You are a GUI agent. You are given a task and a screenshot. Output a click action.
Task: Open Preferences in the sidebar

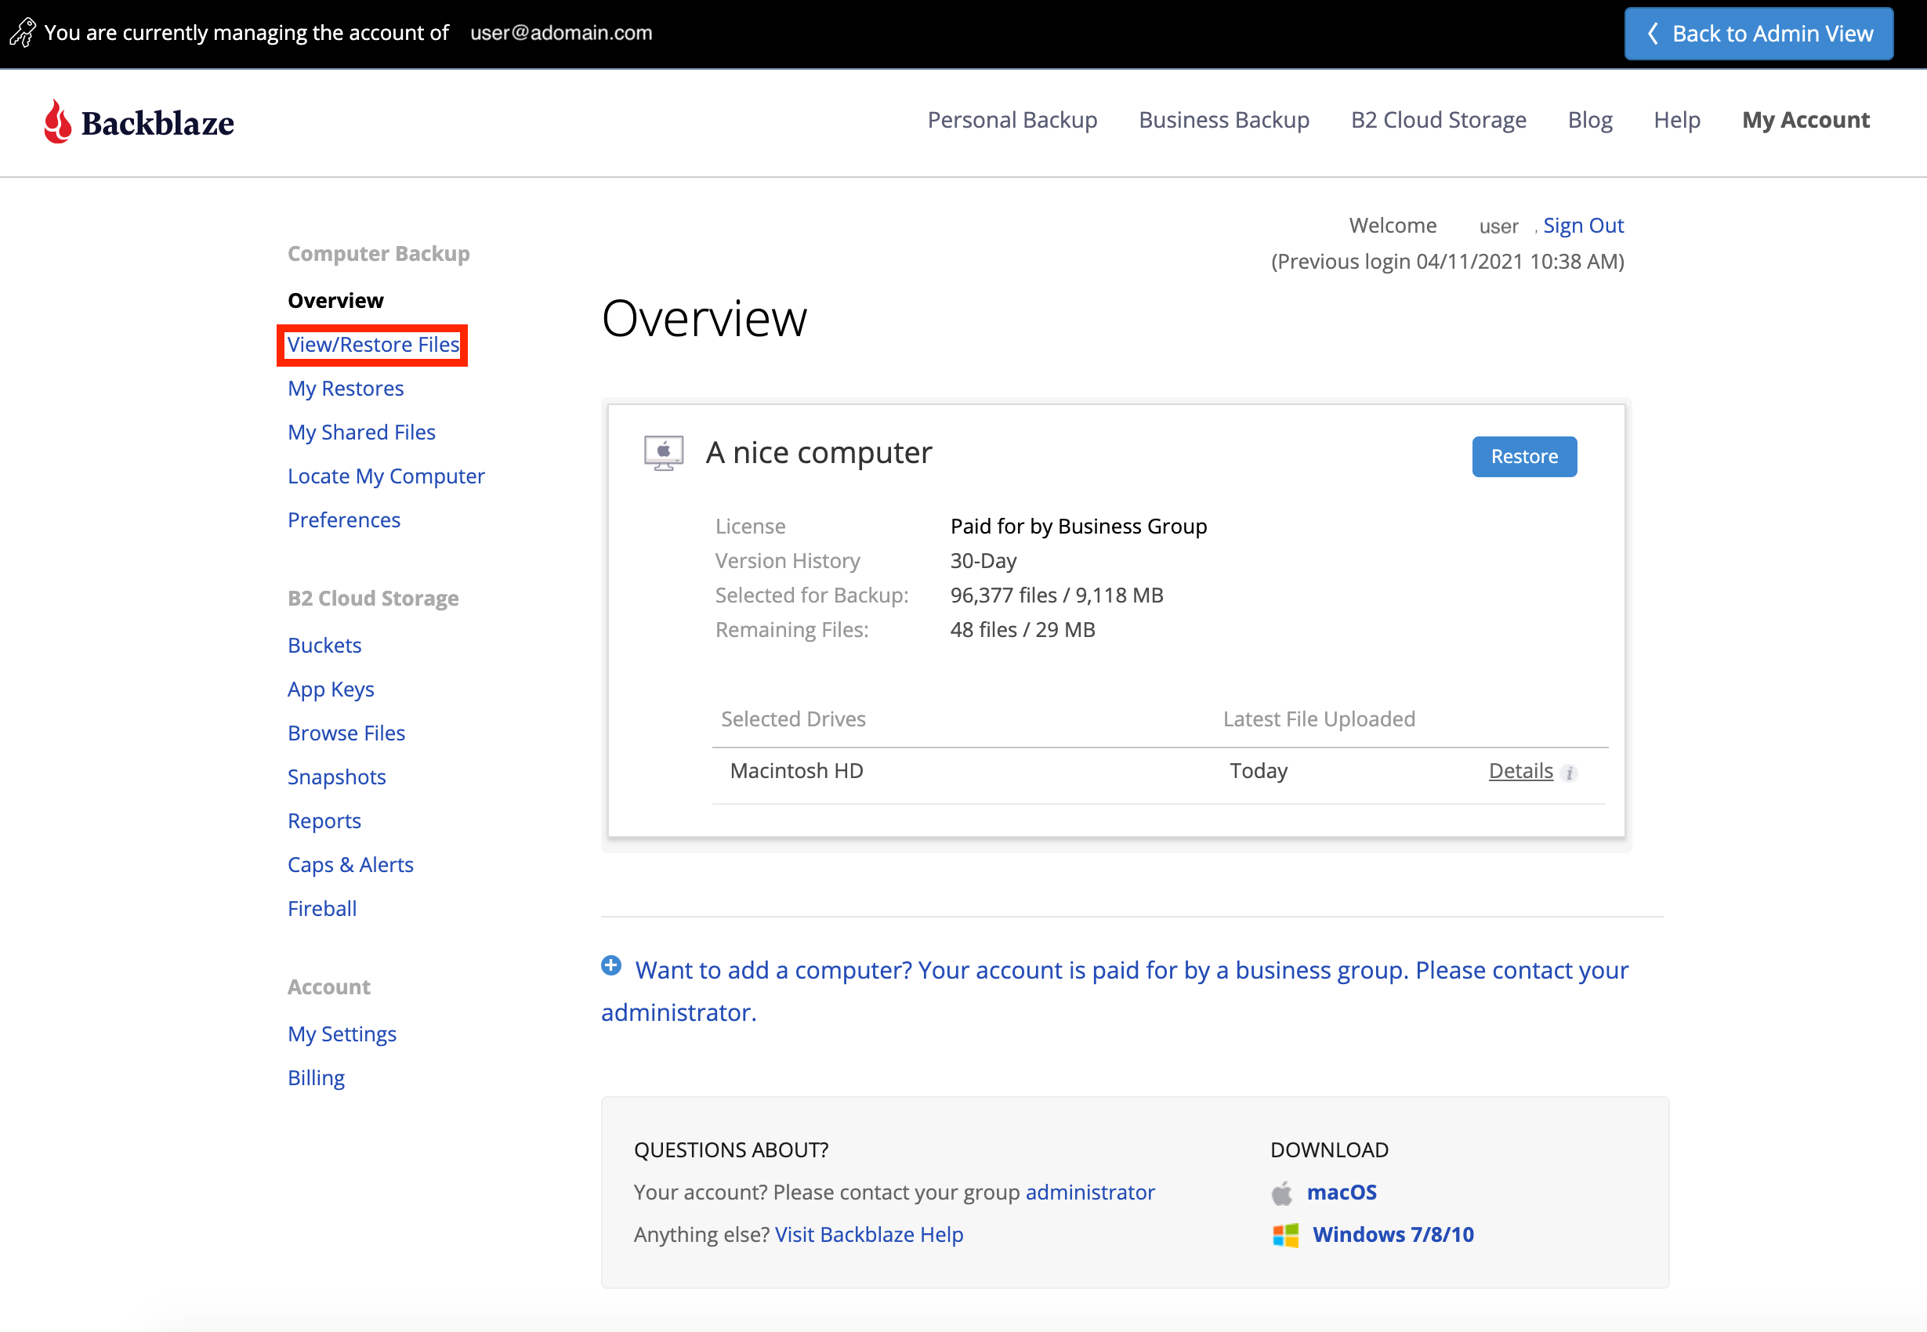click(x=344, y=520)
